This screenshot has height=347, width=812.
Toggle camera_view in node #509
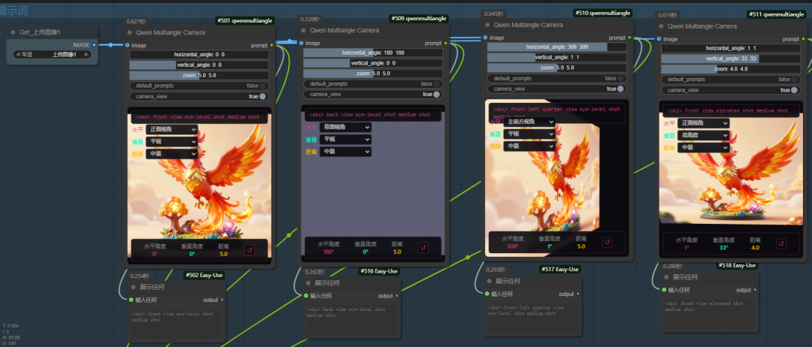click(436, 94)
